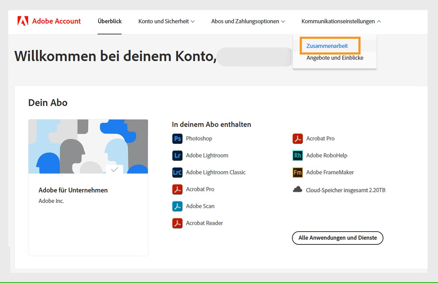
Task: Click the Dein Abo heading
Action: [x=48, y=103]
